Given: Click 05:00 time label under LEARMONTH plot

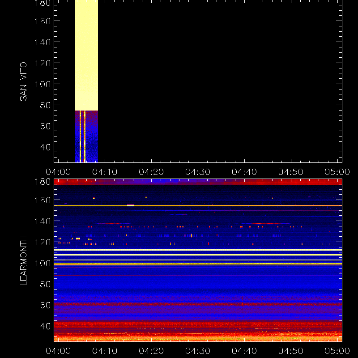Looking at the screenshot, I should (x=337, y=351).
